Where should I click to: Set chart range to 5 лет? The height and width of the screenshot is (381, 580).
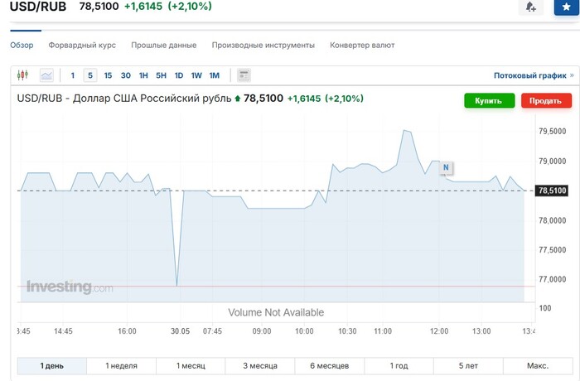click(x=466, y=365)
